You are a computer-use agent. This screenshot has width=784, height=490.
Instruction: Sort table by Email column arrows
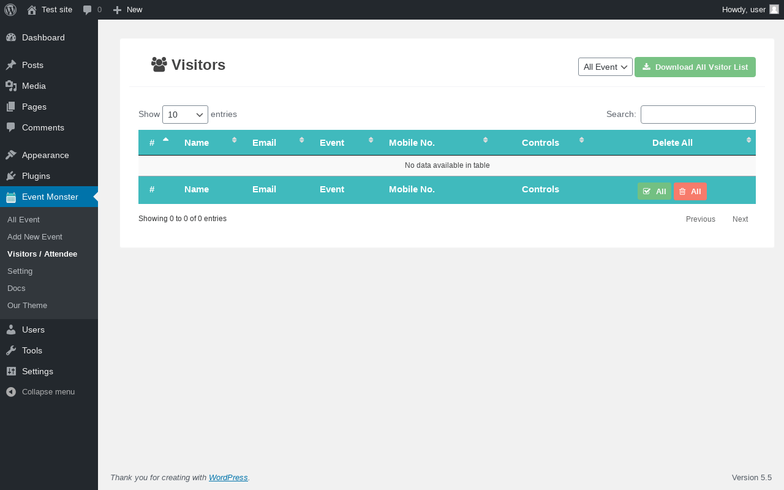pos(301,140)
